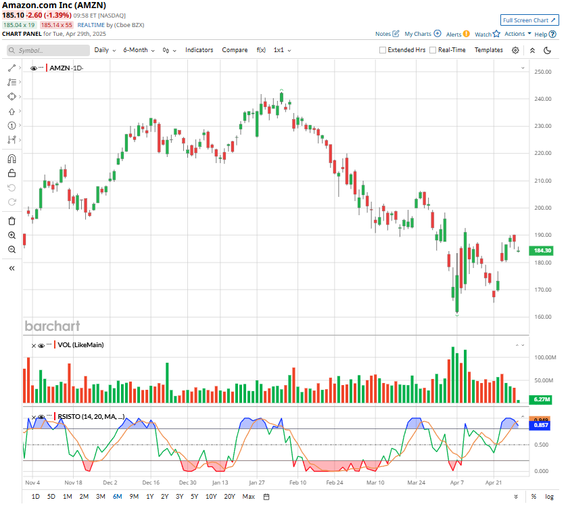The width and height of the screenshot is (568, 515).
Task: Open the Compare menu
Action: 235,50
